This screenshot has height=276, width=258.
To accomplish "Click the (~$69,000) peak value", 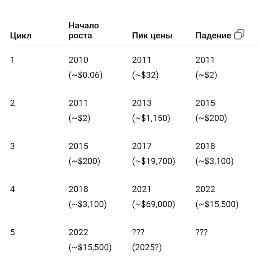I will pos(154,204).
